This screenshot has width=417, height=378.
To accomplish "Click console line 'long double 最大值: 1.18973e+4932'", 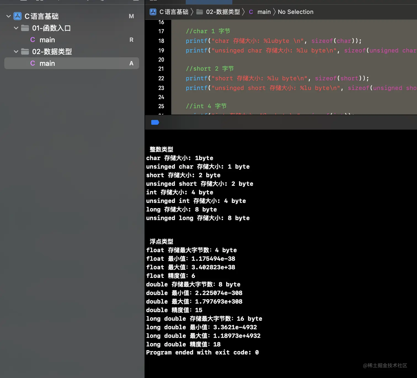I will pos(204,336).
